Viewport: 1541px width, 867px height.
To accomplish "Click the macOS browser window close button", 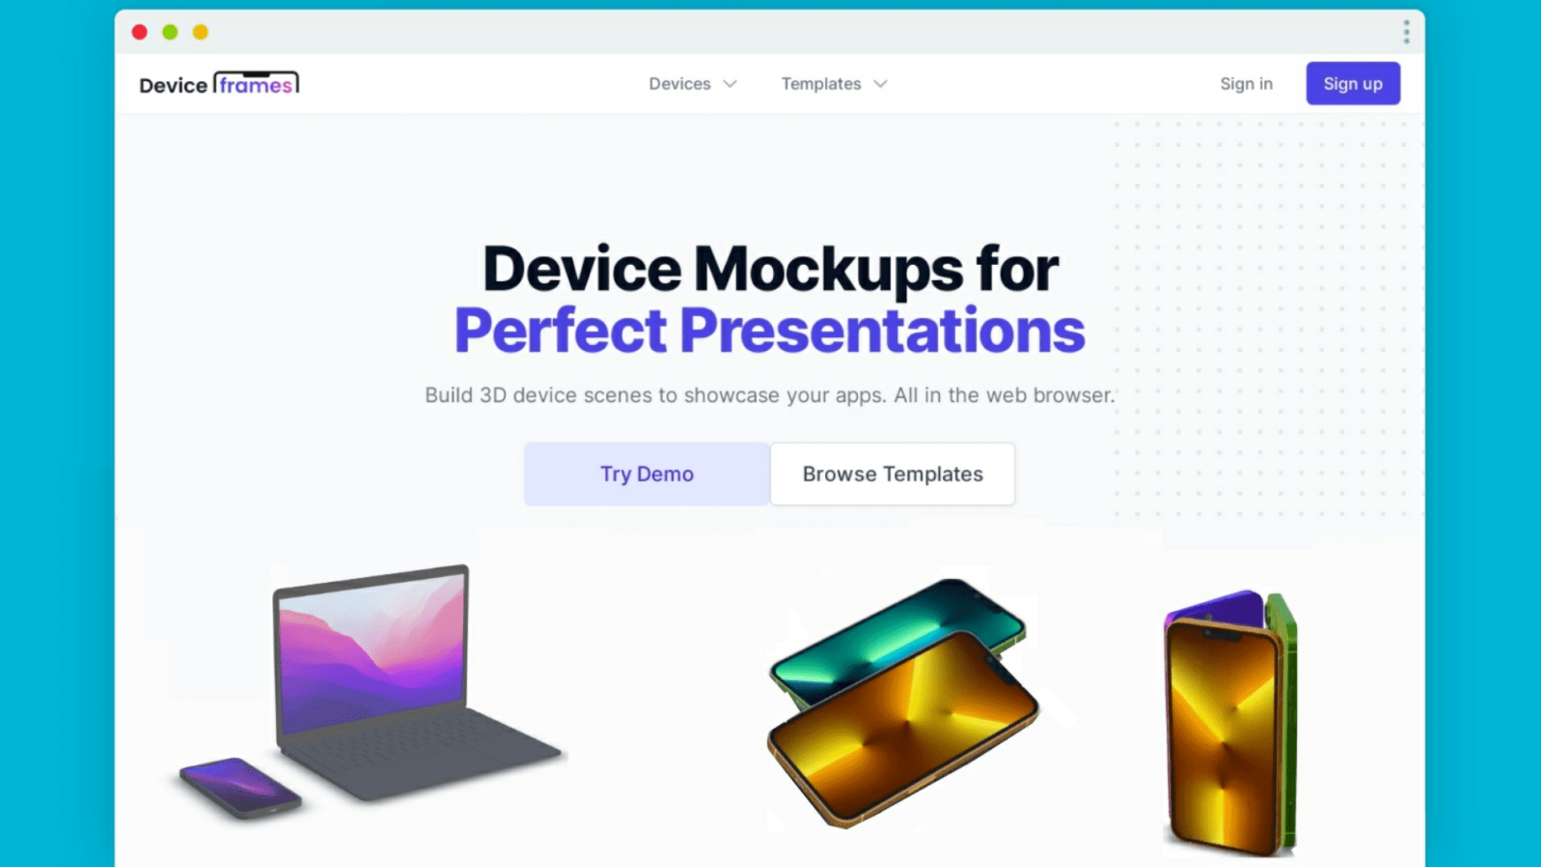I will 140,32.
